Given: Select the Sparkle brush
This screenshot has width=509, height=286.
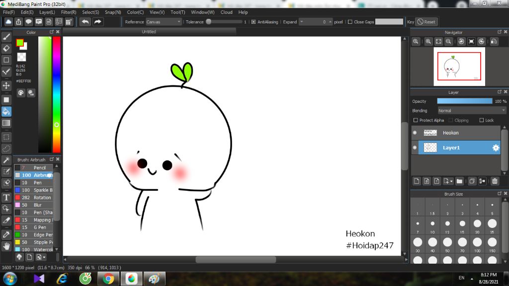Looking at the screenshot, I should [x=33, y=190].
